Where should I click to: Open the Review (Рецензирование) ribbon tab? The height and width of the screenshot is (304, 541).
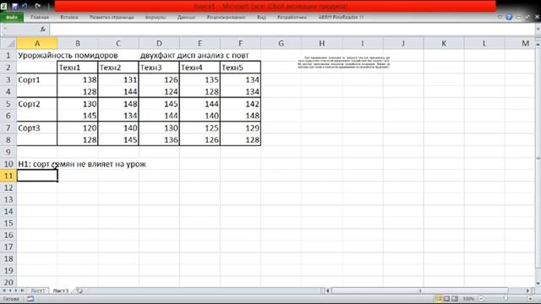coord(226,17)
